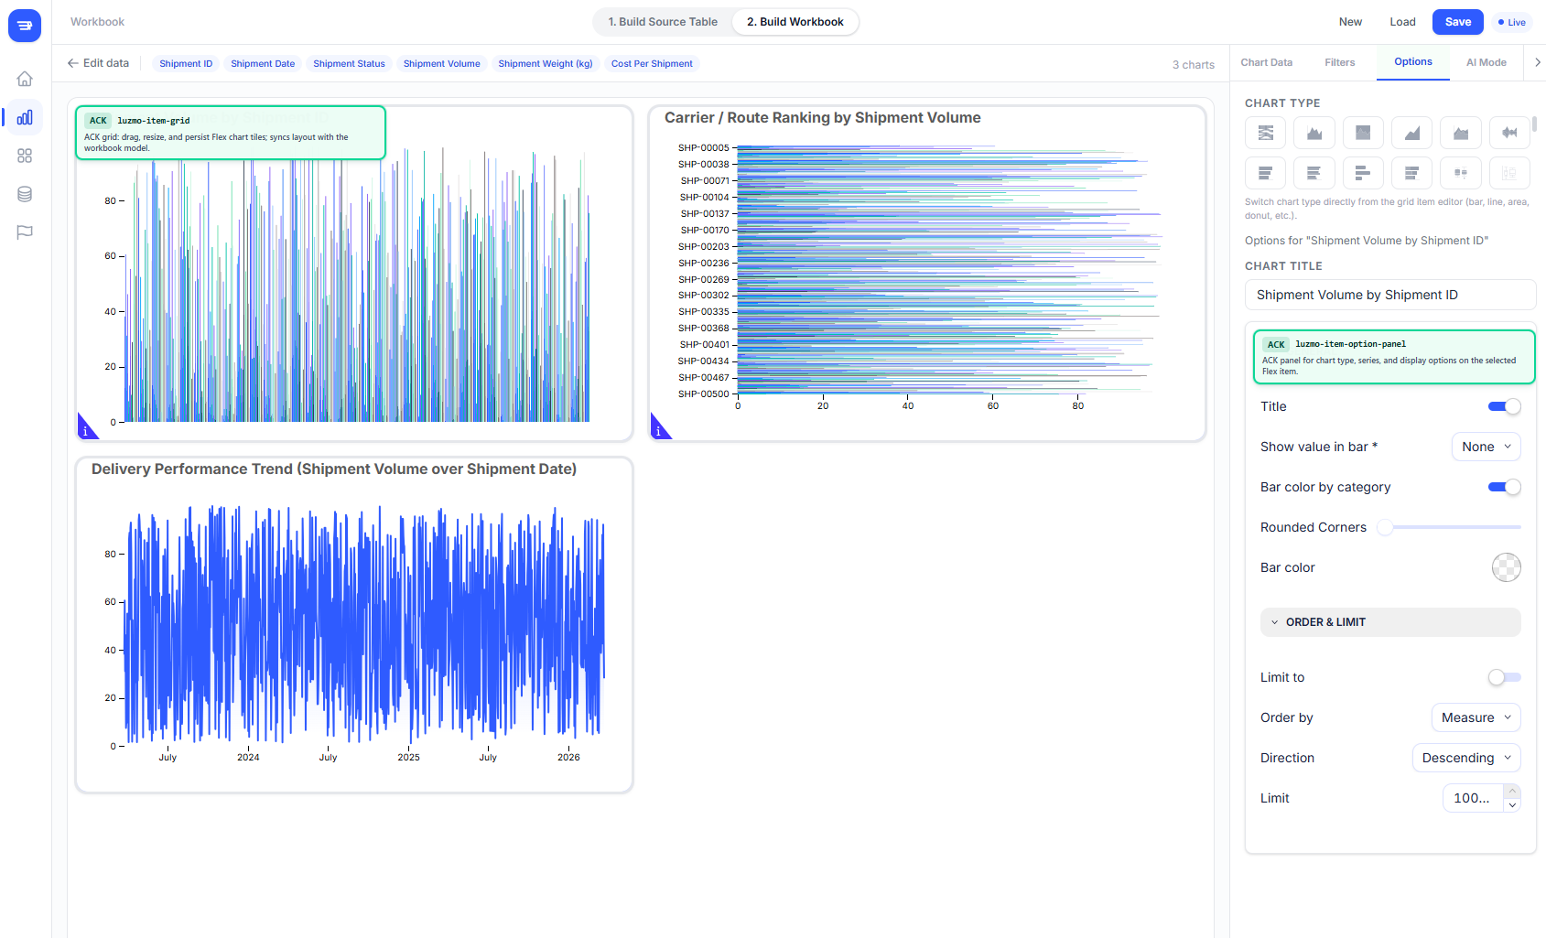Click the Load button

[x=1402, y=22]
